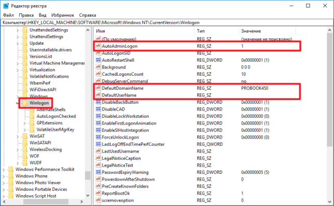Select the AutoLogonSID value name
This screenshot has width=334, height=206.
(116, 53)
